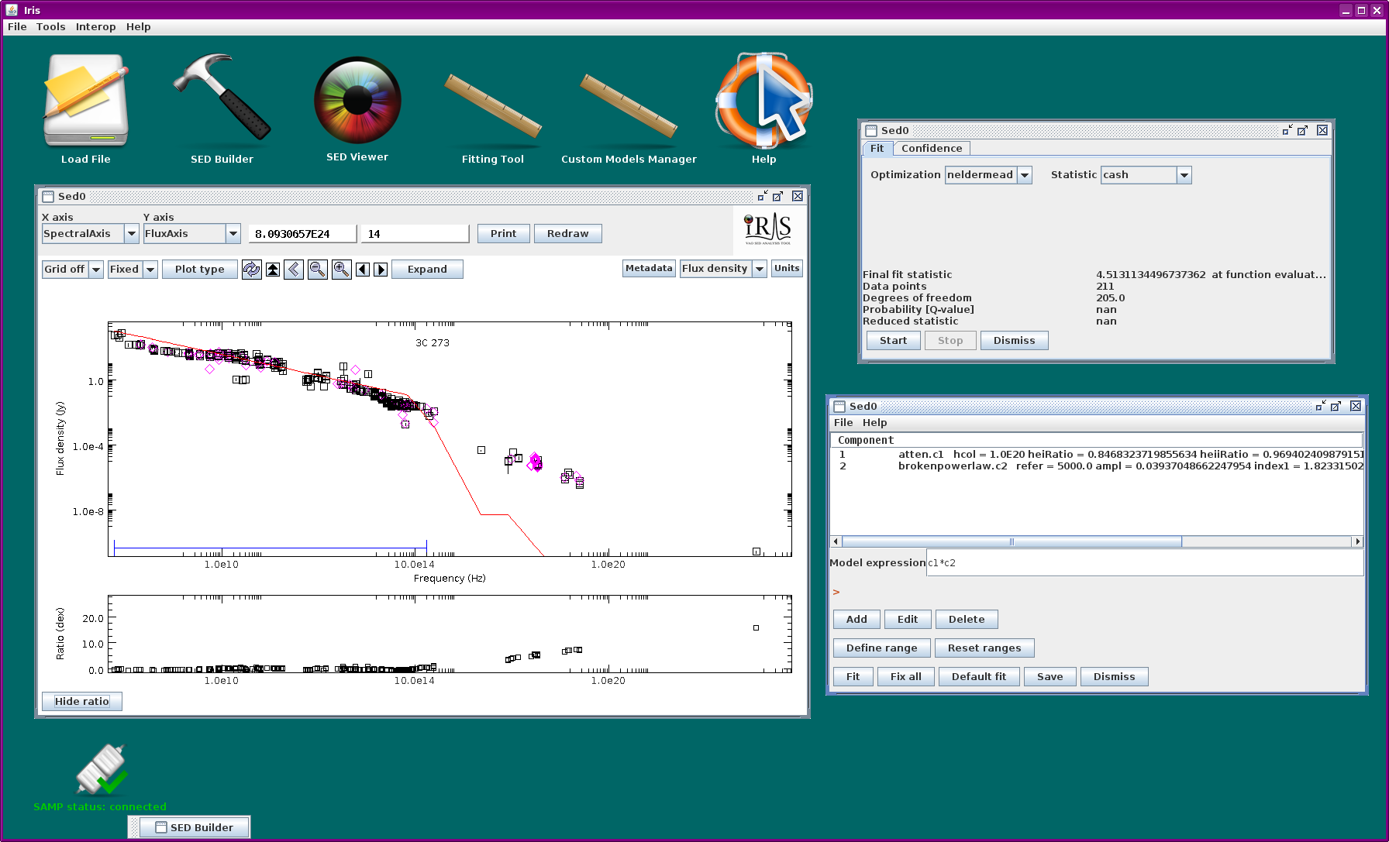Click the Redraw button
This screenshot has height=842, width=1389.
567,234
